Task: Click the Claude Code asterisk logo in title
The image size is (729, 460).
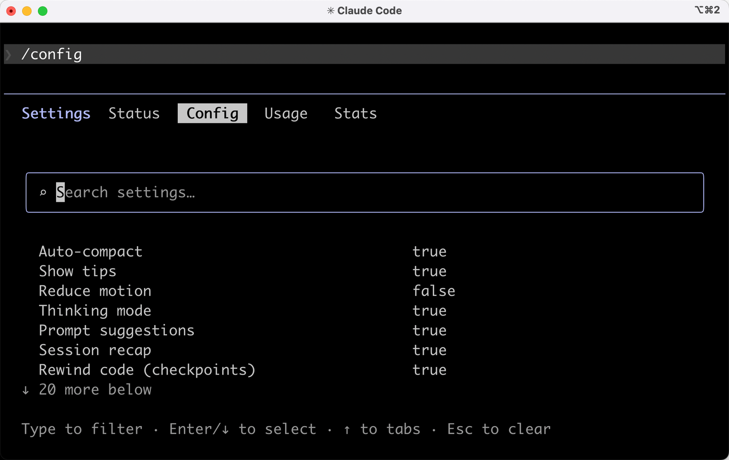Action: 331,11
